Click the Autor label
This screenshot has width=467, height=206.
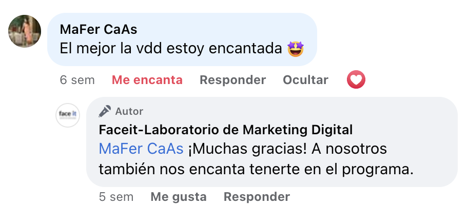[129, 112]
